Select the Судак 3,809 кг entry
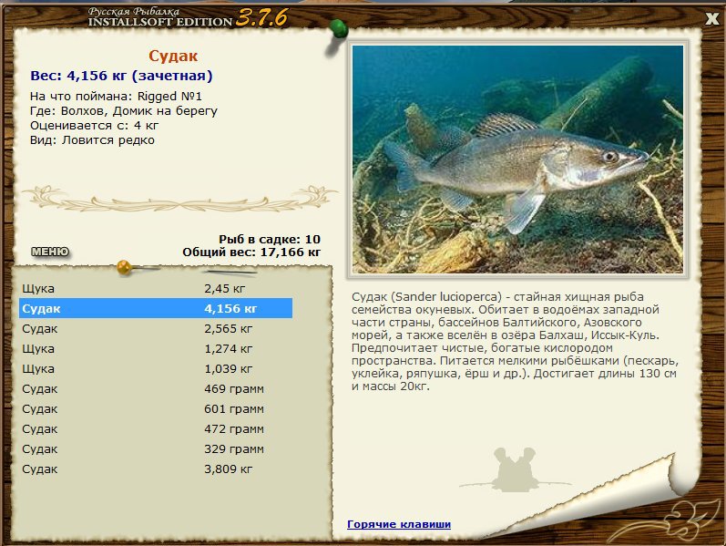This screenshot has width=726, height=546. [x=156, y=469]
